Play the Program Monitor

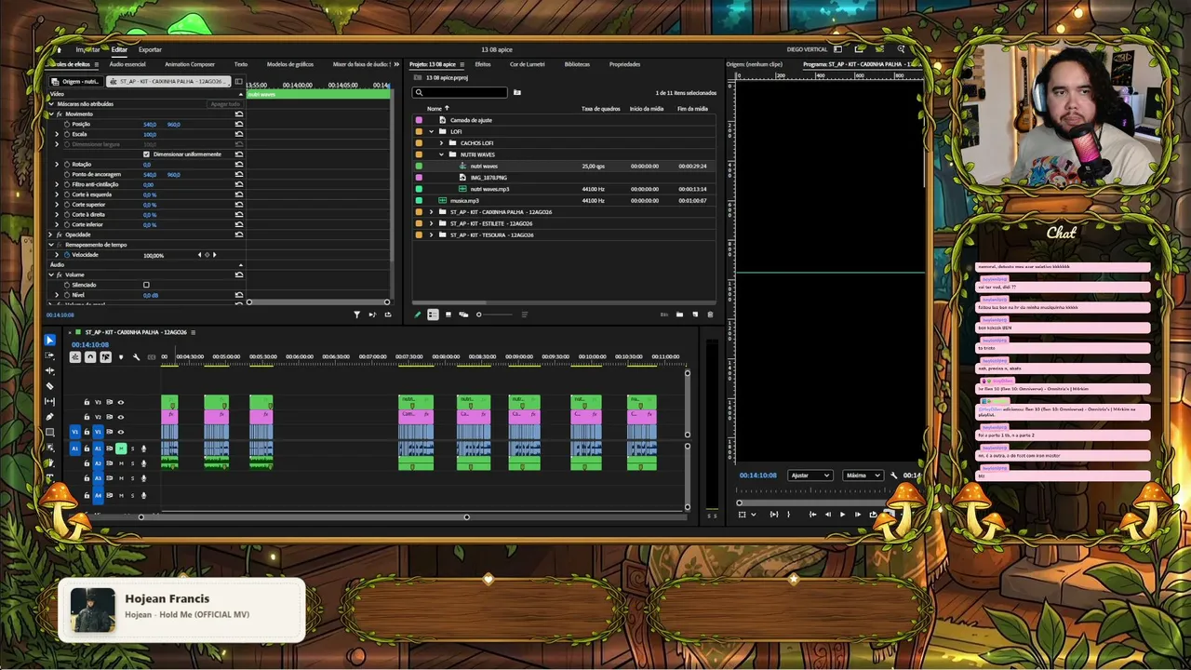(x=843, y=515)
